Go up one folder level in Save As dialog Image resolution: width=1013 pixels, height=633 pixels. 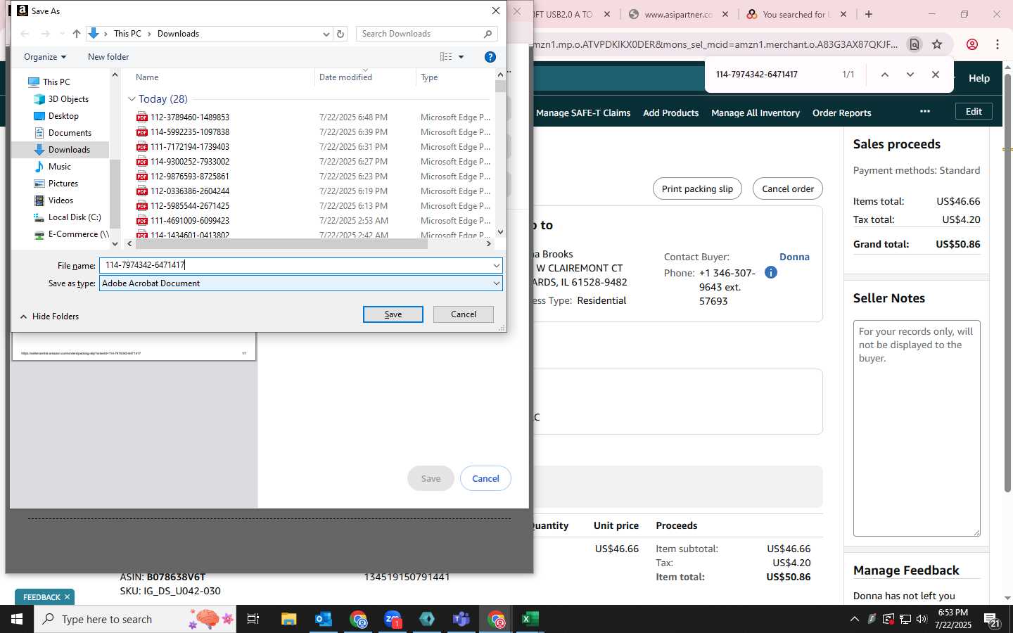tap(77, 34)
